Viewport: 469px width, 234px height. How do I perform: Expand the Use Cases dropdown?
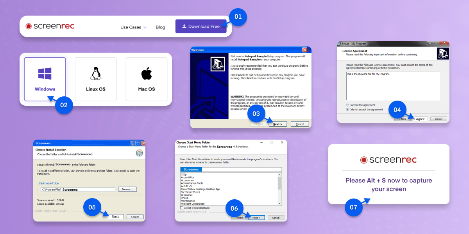(133, 27)
